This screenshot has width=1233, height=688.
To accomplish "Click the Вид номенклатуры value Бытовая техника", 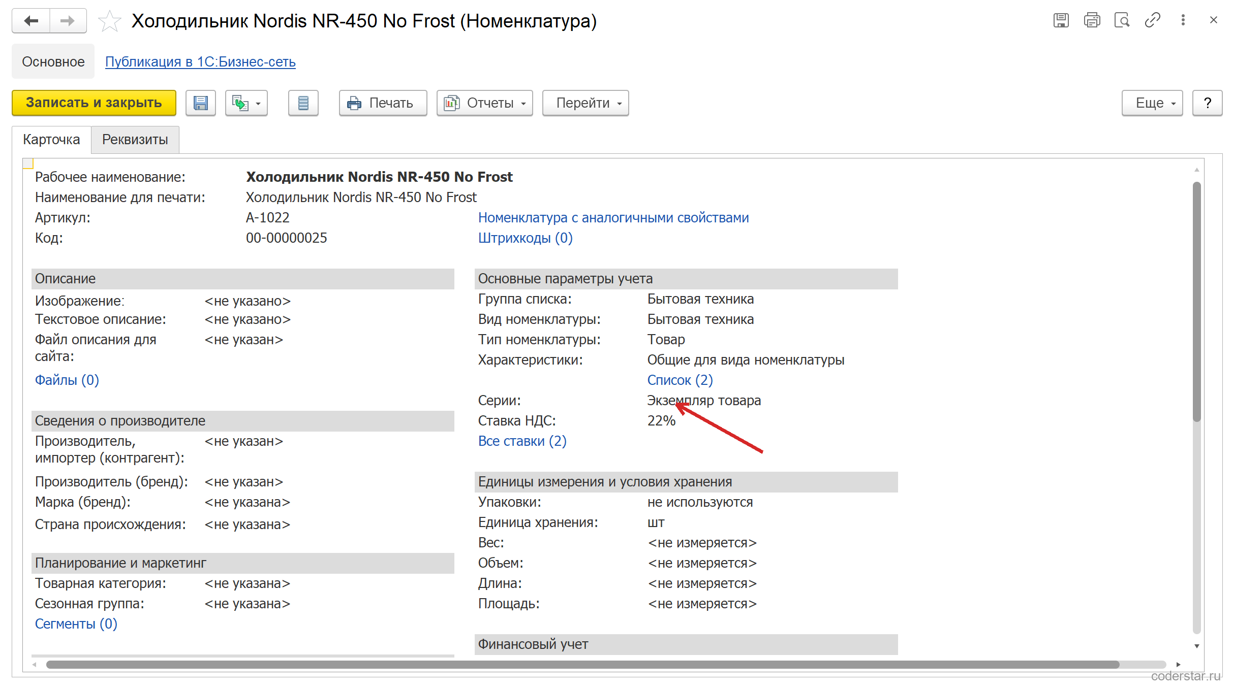I will (x=701, y=319).
